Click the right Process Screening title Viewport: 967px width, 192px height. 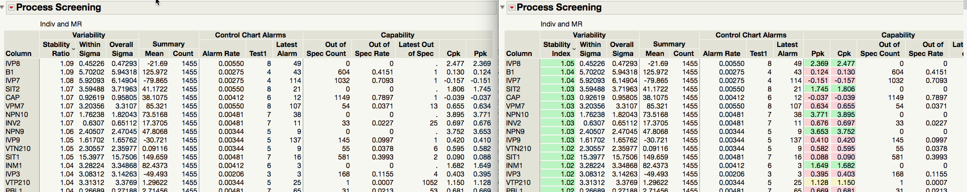559,7
